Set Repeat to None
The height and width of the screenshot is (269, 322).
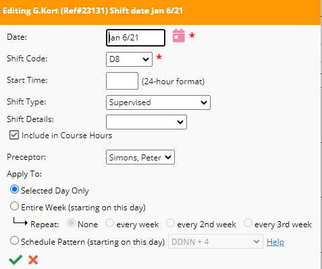pyautogui.click(x=71, y=223)
